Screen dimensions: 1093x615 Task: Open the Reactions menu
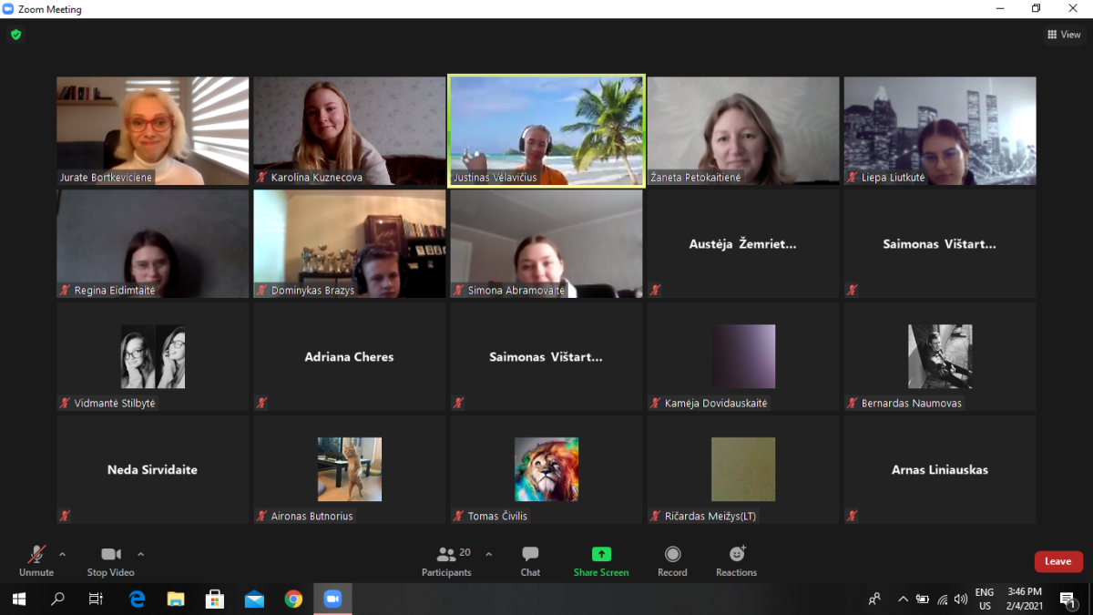tap(736, 560)
